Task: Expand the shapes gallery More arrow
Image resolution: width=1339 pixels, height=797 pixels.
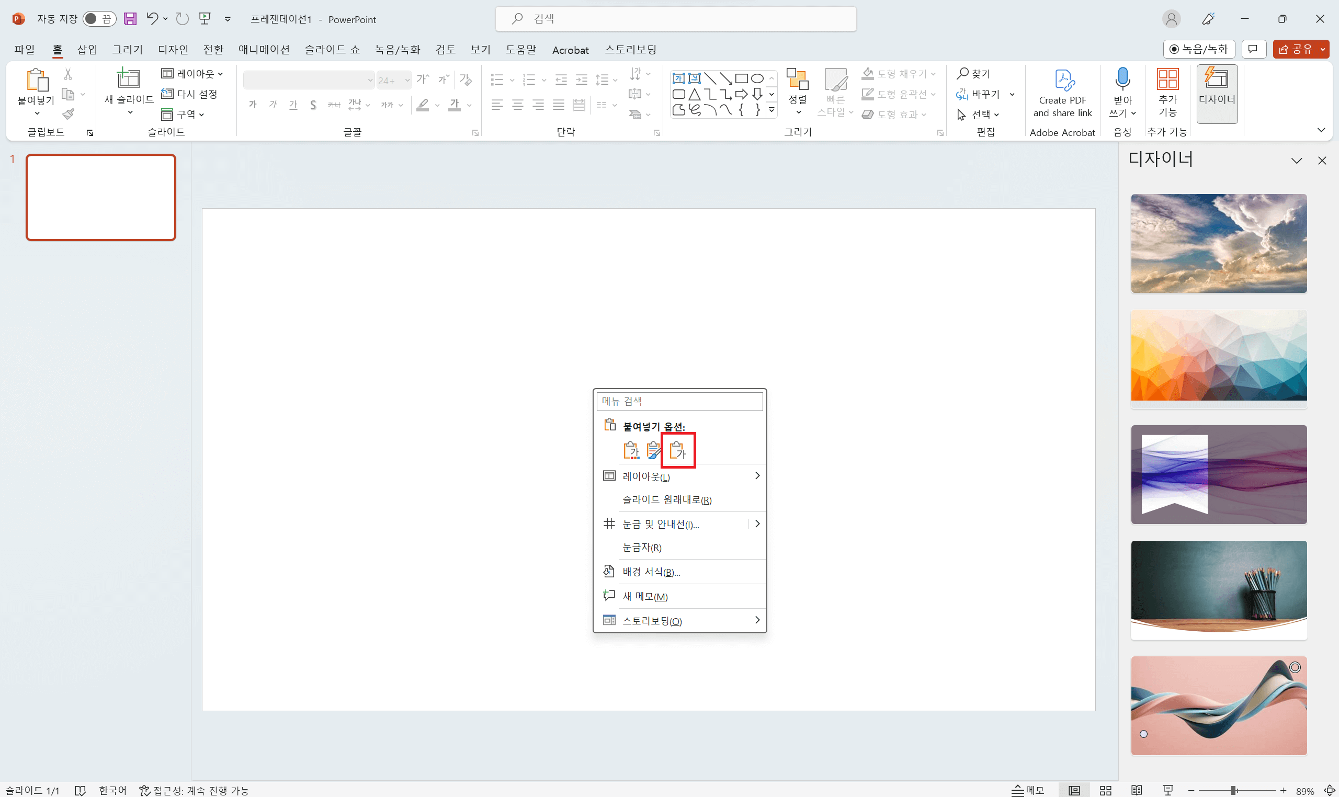Action: [771, 110]
